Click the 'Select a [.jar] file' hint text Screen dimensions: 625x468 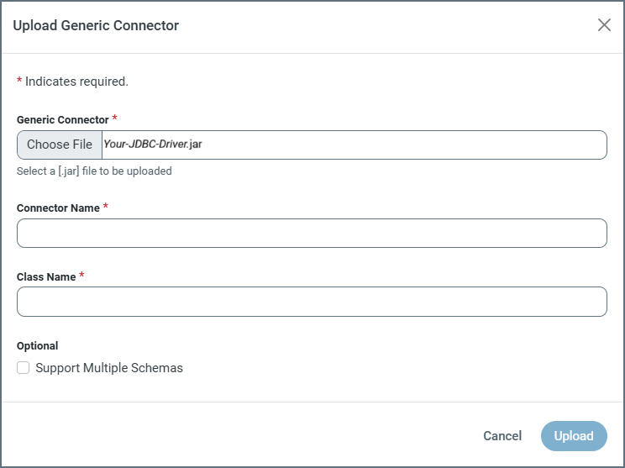pos(94,171)
